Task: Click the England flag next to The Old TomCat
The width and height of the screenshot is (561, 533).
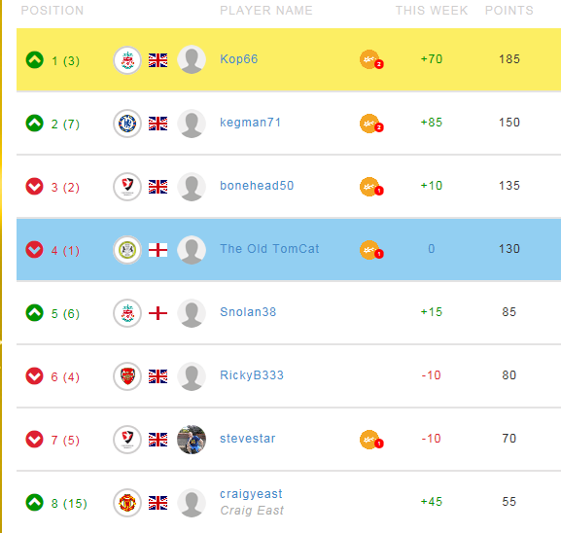Action: (158, 250)
